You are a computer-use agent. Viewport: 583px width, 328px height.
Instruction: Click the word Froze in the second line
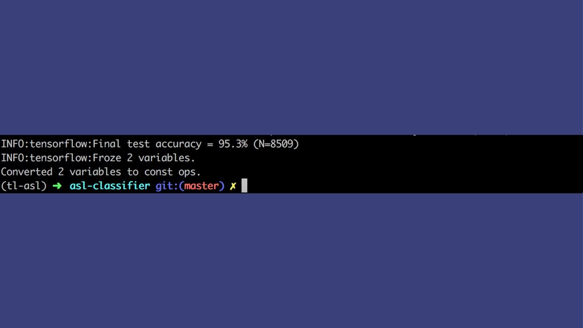(x=106, y=158)
